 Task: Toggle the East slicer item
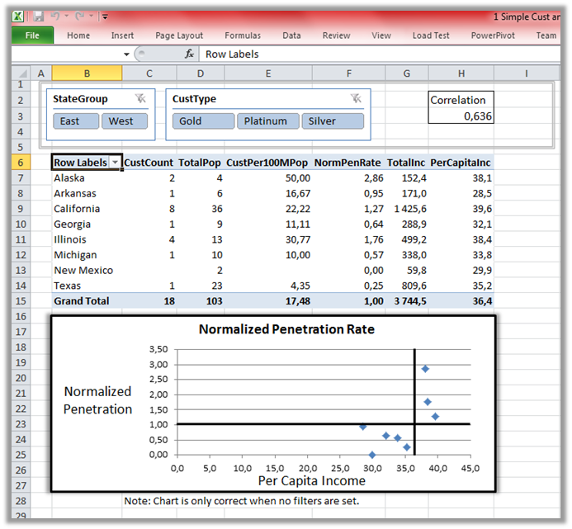(76, 121)
